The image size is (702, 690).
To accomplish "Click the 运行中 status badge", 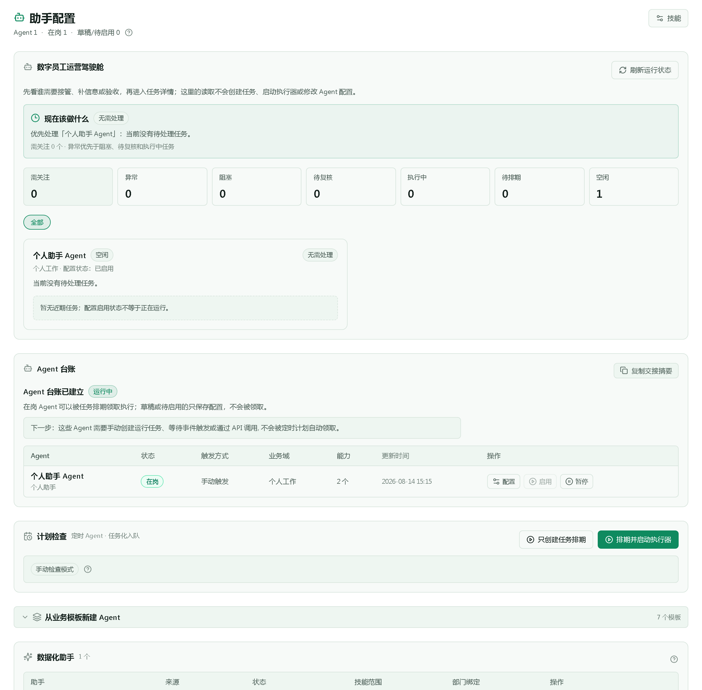I will 103,392.
